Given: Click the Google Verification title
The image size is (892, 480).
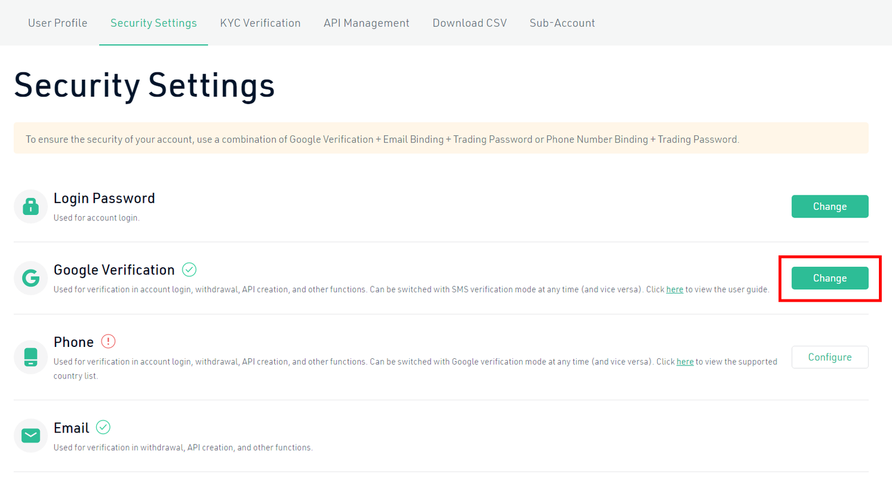Looking at the screenshot, I should point(114,270).
